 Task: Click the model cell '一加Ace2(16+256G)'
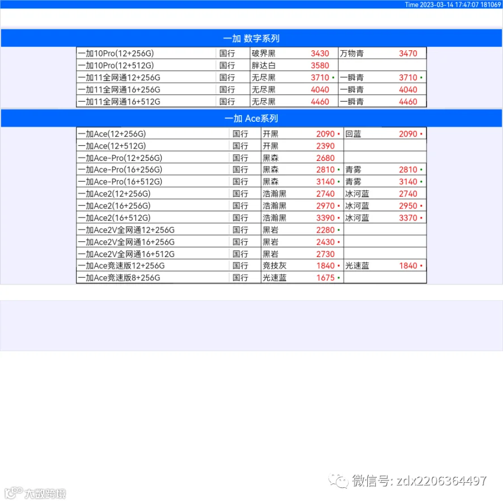(x=114, y=206)
